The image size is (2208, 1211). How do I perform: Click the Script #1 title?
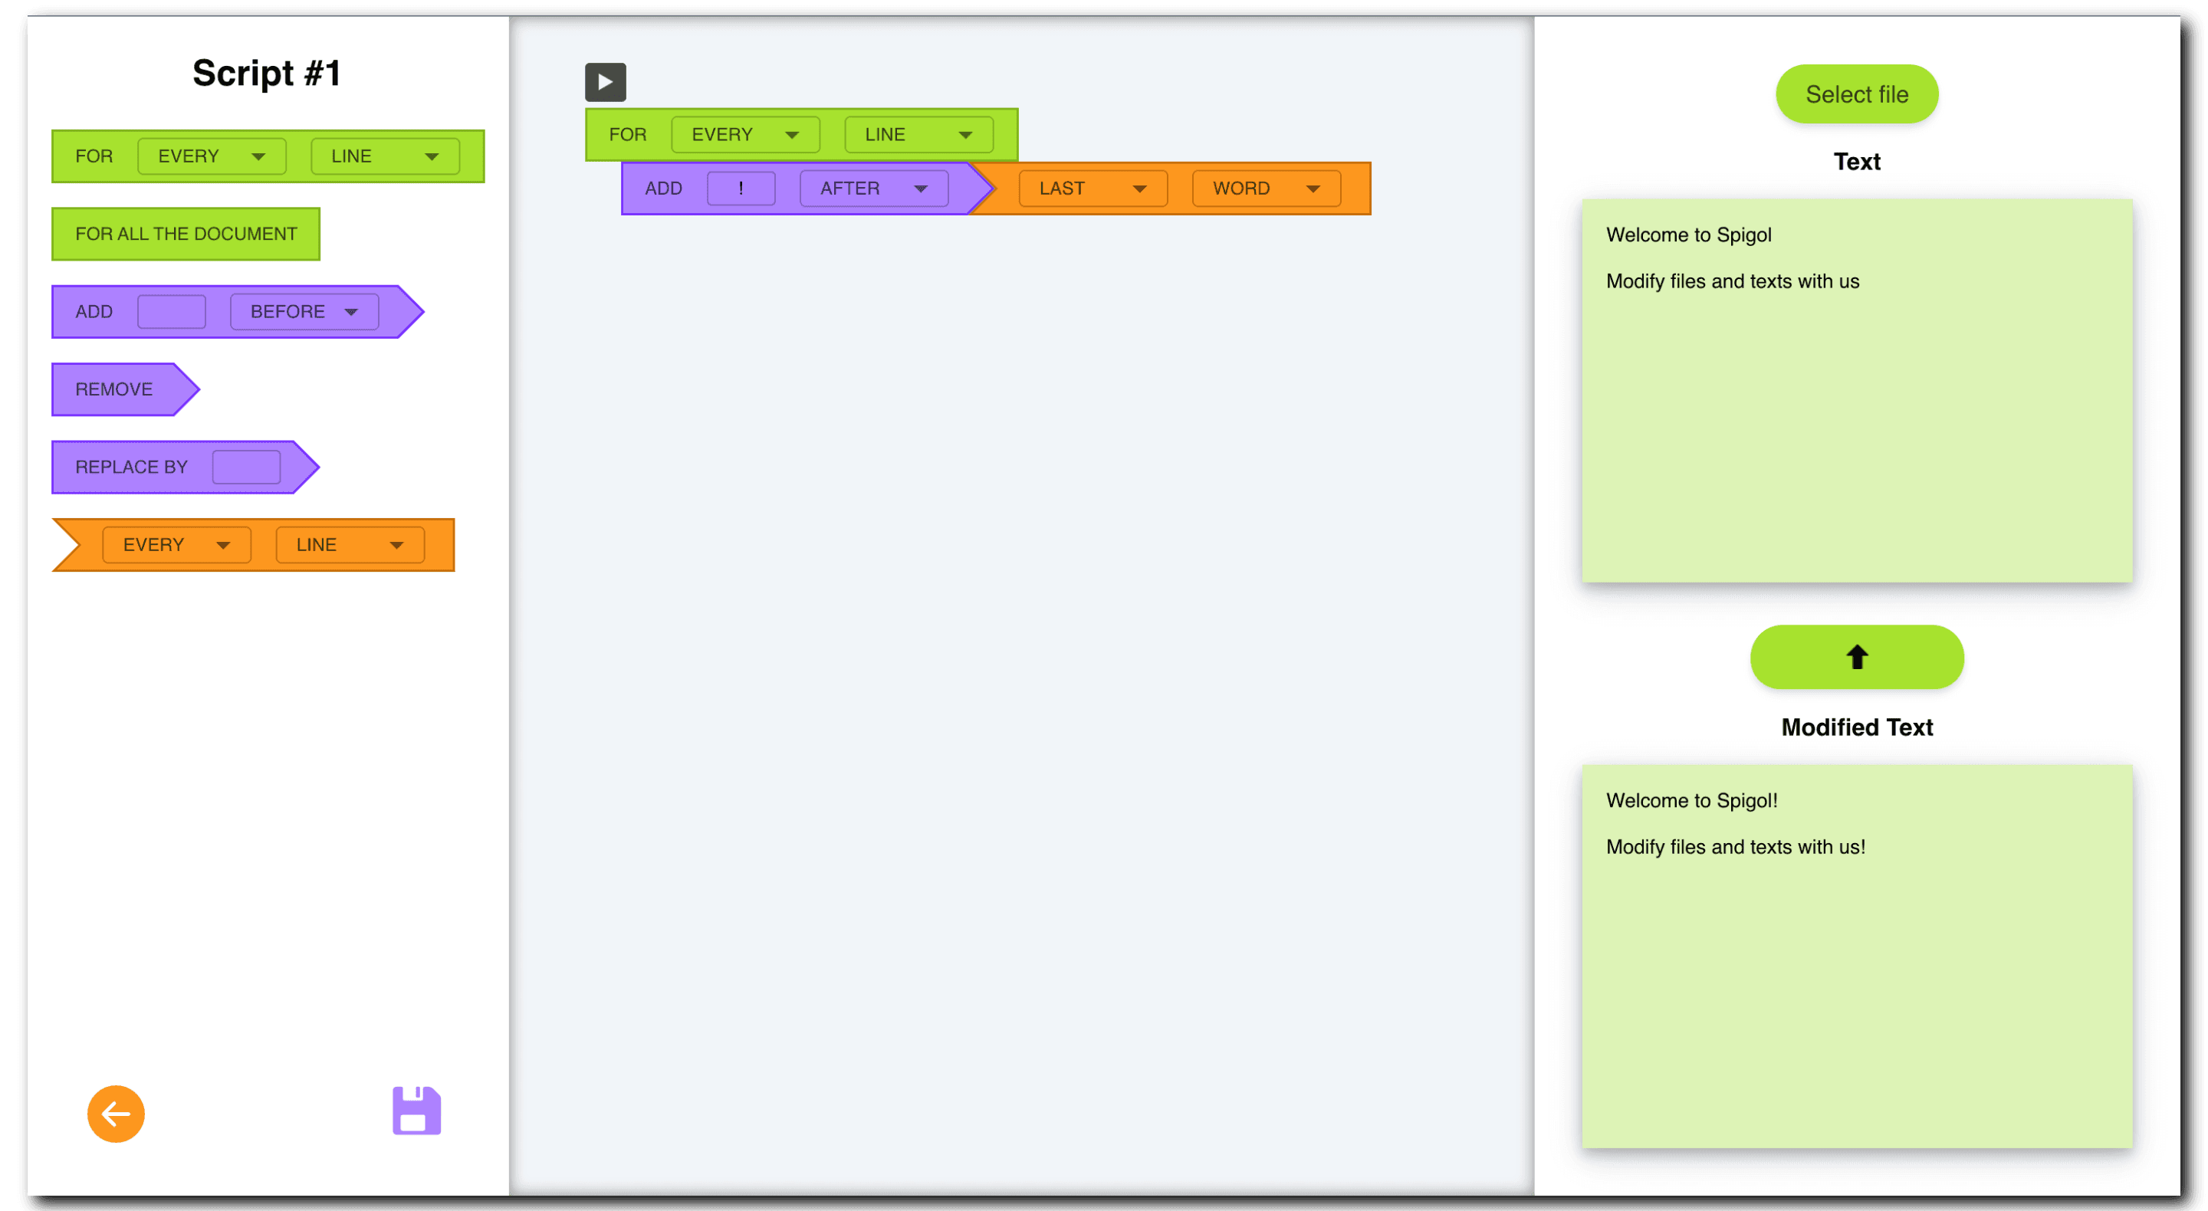coord(268,73)
